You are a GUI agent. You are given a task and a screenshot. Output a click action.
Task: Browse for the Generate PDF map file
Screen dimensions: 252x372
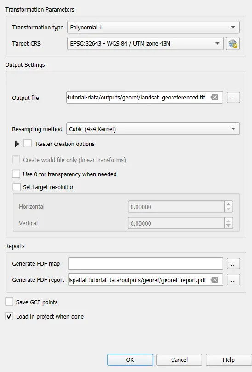233,264
